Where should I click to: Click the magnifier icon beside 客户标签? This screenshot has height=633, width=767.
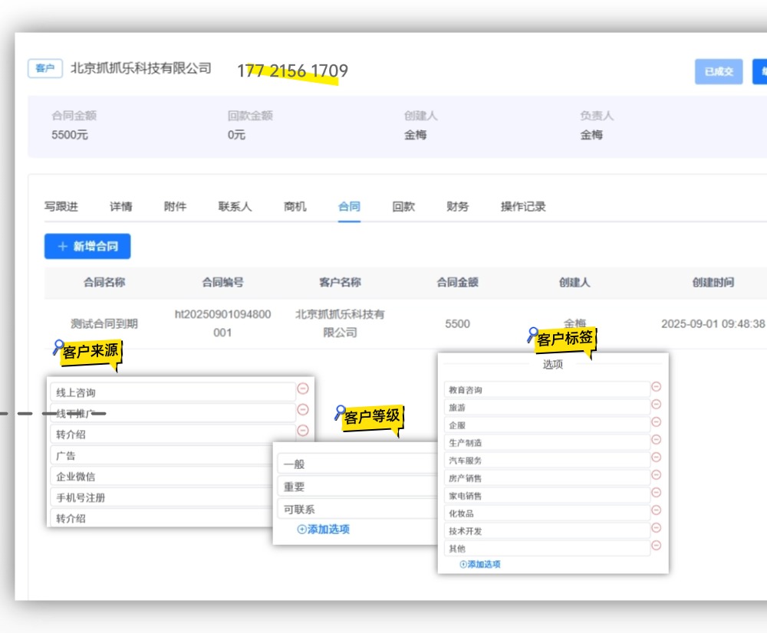coord(532,334)
